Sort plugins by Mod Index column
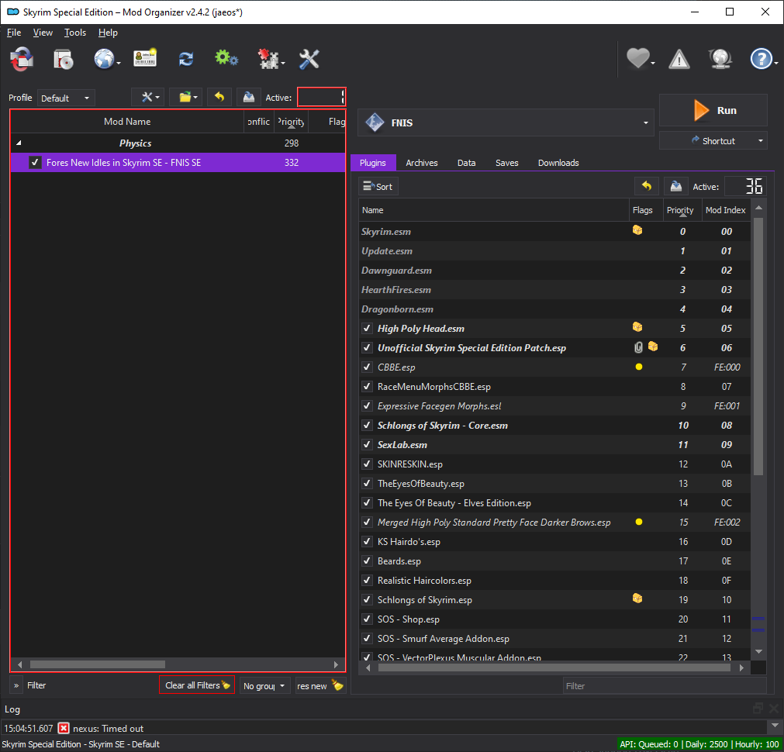This screenshot has height=752, width=784. pyautogui.click(x=725, y=210)
